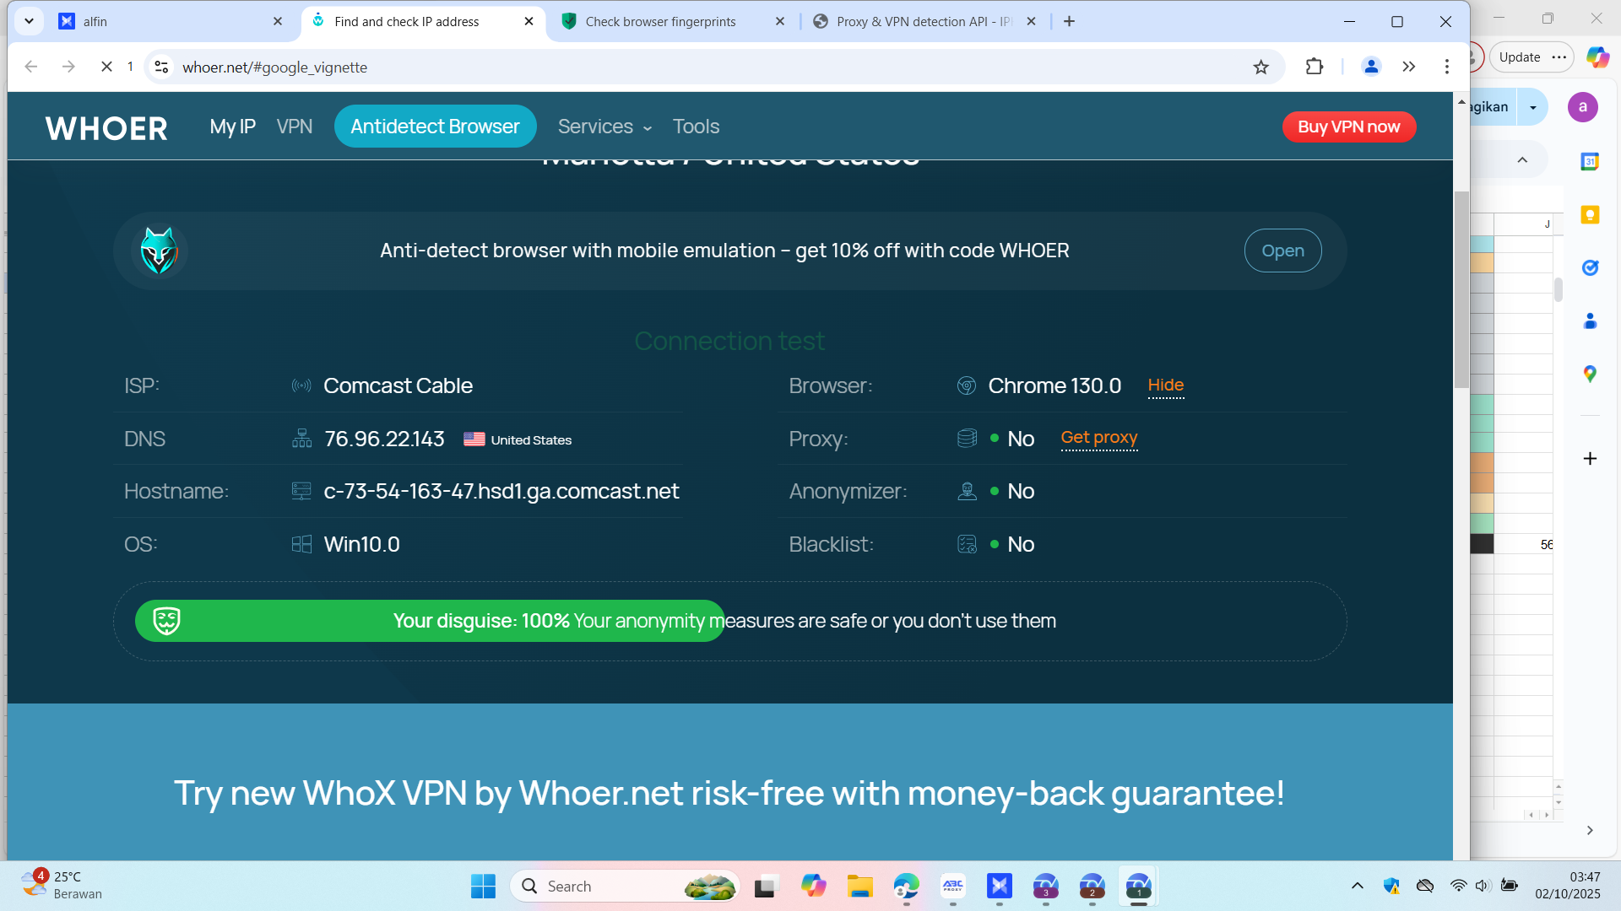This screenshot has height=911, width=1621.
Task: Show hidden system tray icons
Action: (1357, 886)
